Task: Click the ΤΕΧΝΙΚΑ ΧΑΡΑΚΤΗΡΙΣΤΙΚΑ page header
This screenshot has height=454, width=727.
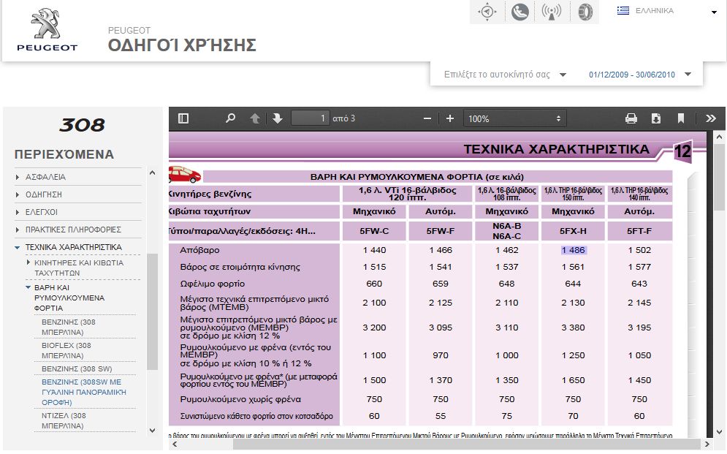Action: pos(556,149)
